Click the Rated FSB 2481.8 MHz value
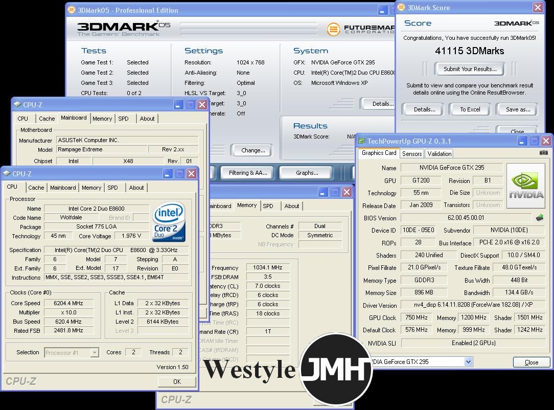 click(68, 330)
